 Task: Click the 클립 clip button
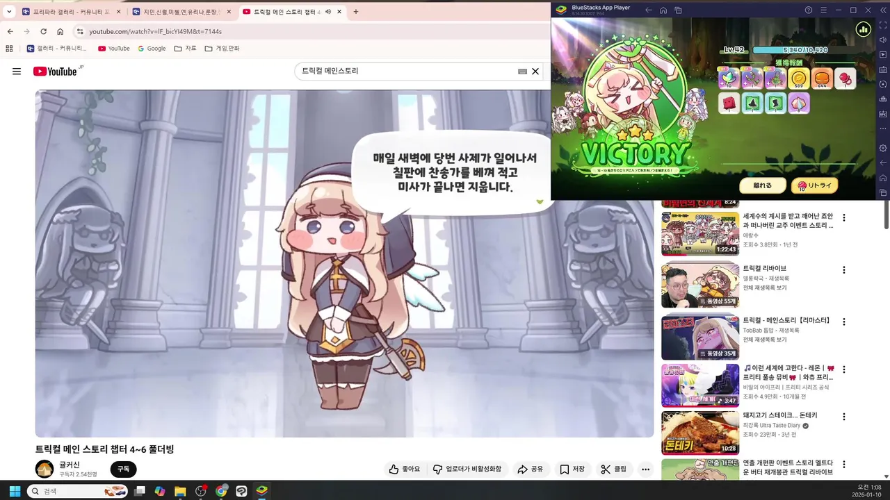point(613,469)
